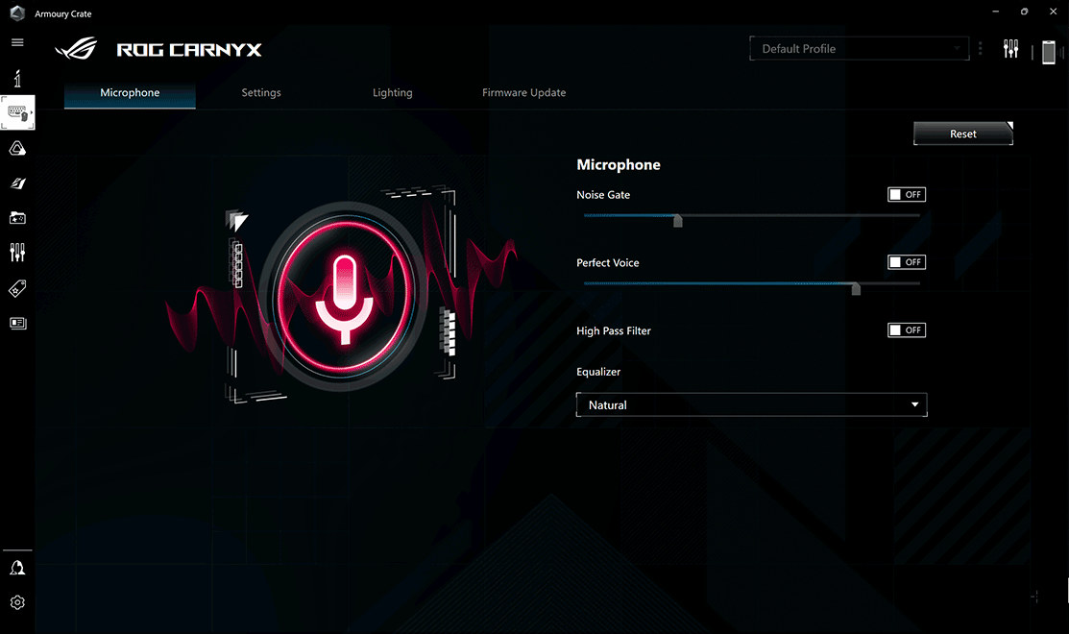Toggle the Noise Gate switch

pos(906,195)
